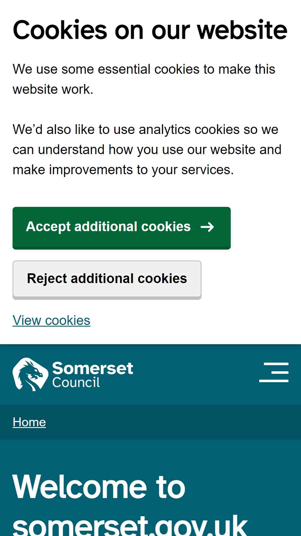The height and width of the screenshot is (536, 301).
Task: Click the word Reject on the grey button
Action: [x=47, y=279]
